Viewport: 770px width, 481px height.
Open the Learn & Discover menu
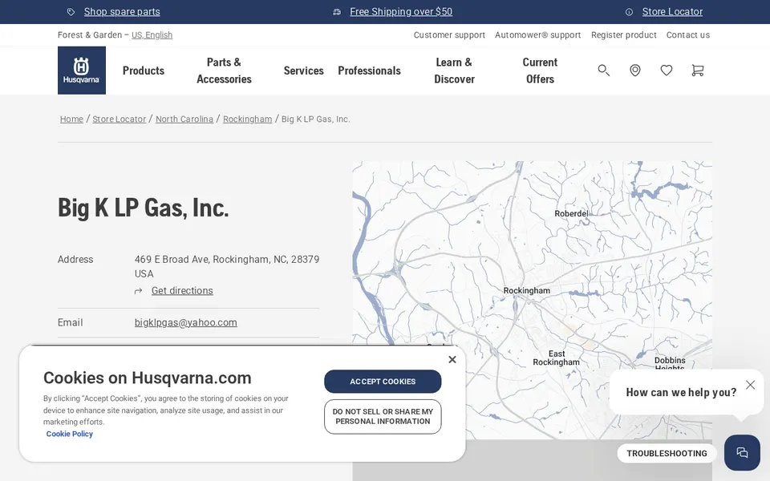click(454, 71)
